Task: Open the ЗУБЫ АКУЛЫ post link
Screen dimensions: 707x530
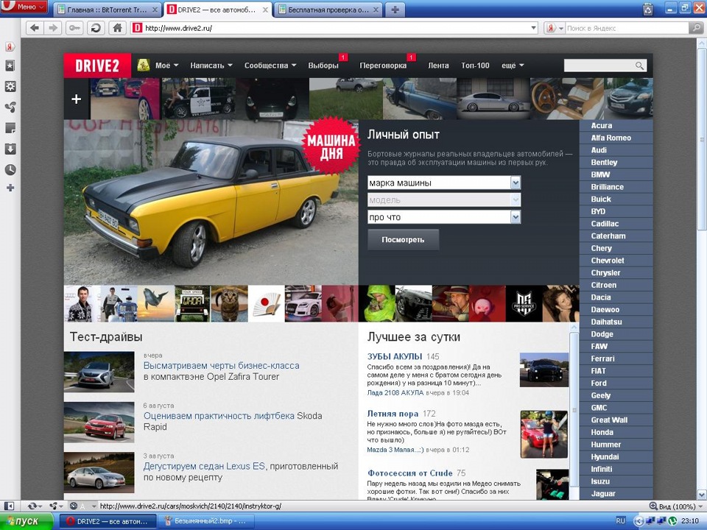Action: [x=395, y=356]
